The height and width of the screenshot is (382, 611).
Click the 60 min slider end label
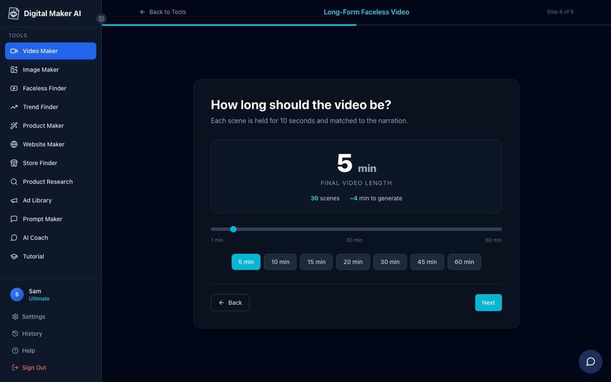(493, 240)
